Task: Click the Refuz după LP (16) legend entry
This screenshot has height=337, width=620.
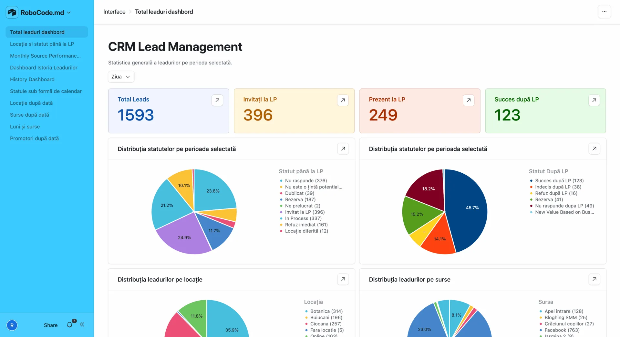Action: click(x=553, y=193)
